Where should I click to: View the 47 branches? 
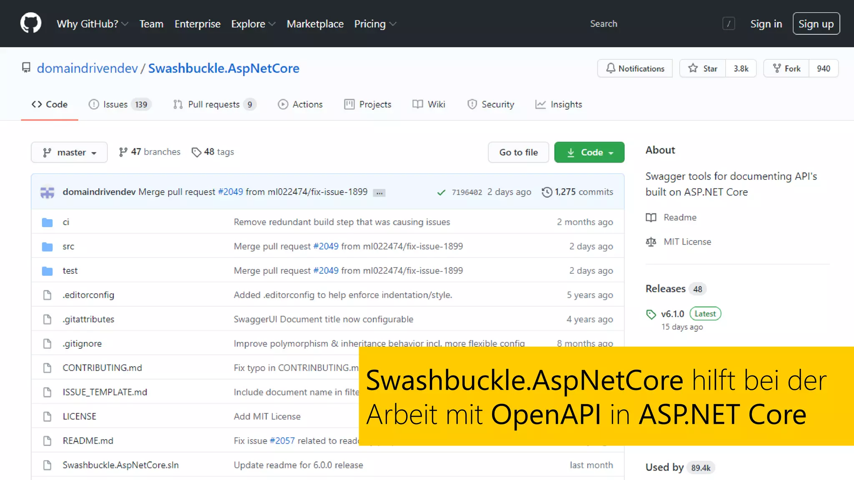(149, 152)
